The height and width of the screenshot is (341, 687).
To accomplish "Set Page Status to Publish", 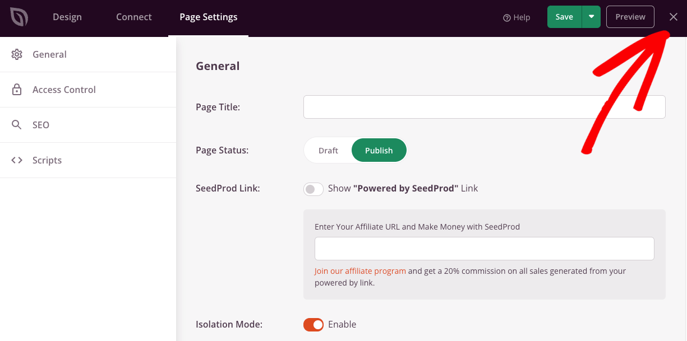I will click(x=379, y=150).
